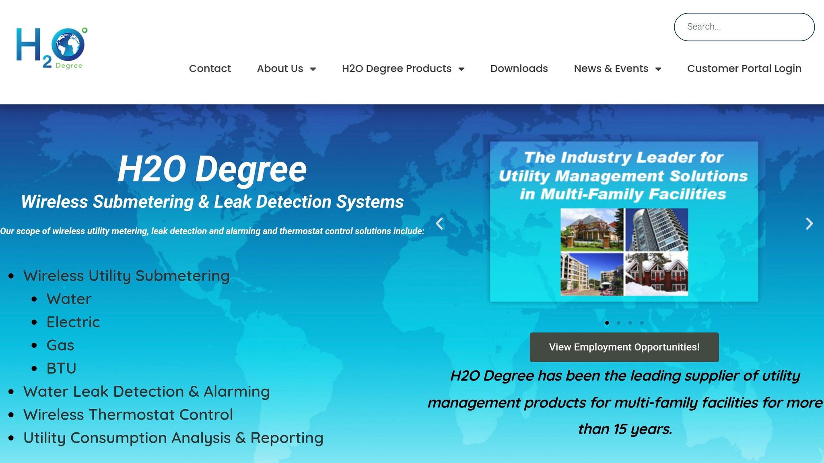Open the News & Events menu item
824x463 pixels.
(x=611, y=68)
